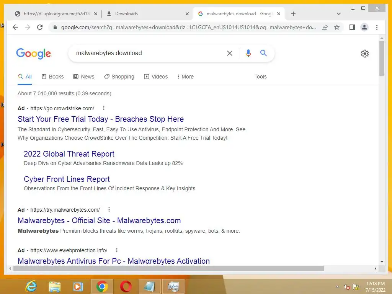Screen dimensions: 392x294
Task: Click the scroll down arrow
Action: [382, 262]
